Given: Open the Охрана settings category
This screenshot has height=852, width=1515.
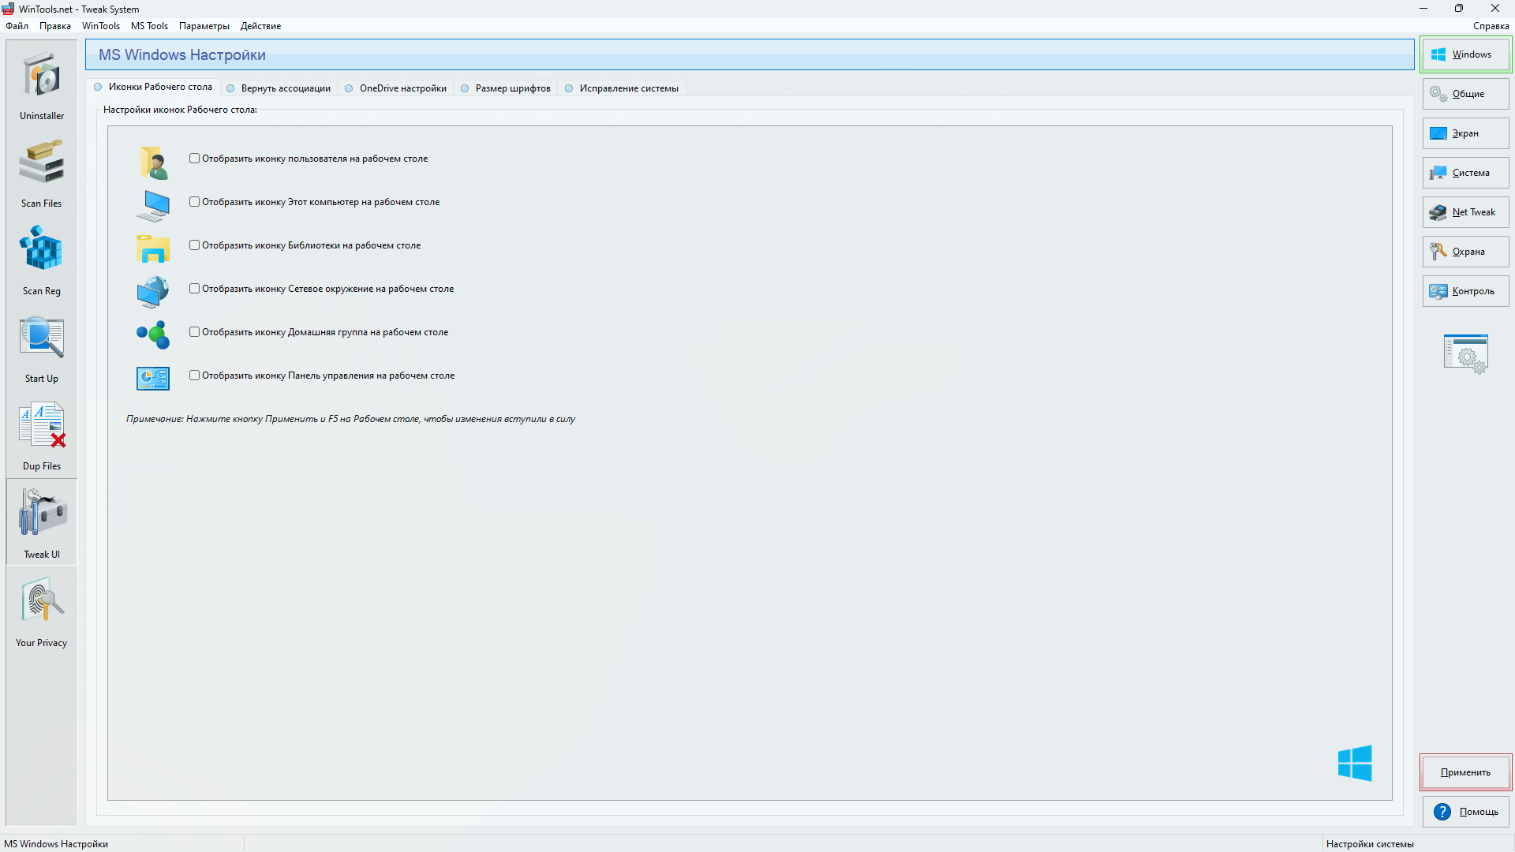Looking at the screenshot, I should pyautogui.click(x=1466, y=252).
